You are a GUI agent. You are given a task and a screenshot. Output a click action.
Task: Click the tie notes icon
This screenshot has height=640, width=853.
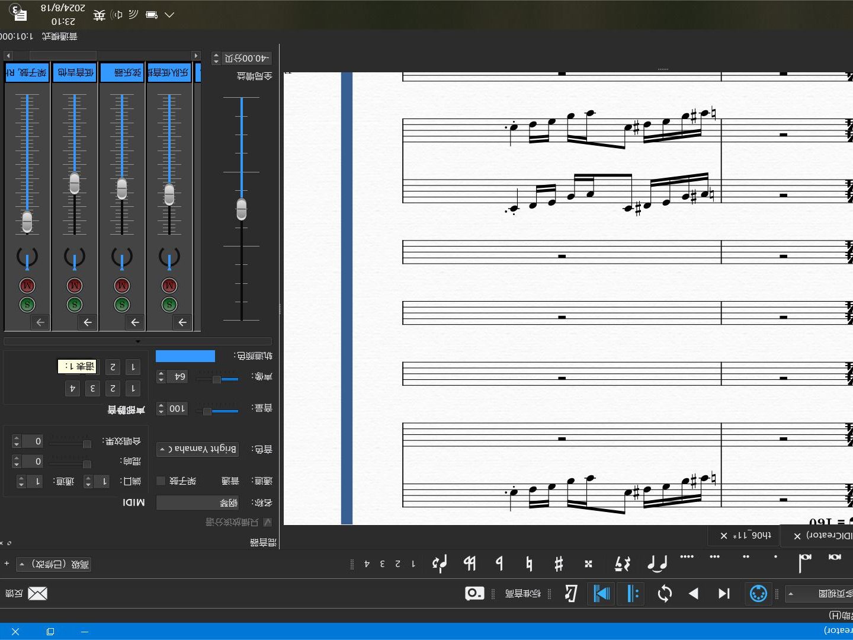pyautogui.click(x=657, y=564)
